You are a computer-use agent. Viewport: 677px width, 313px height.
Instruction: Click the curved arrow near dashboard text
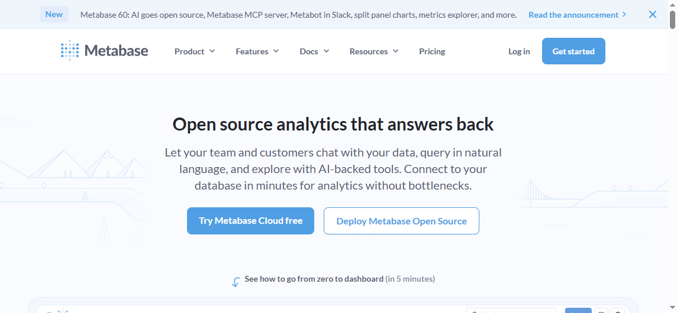[236, 282]
